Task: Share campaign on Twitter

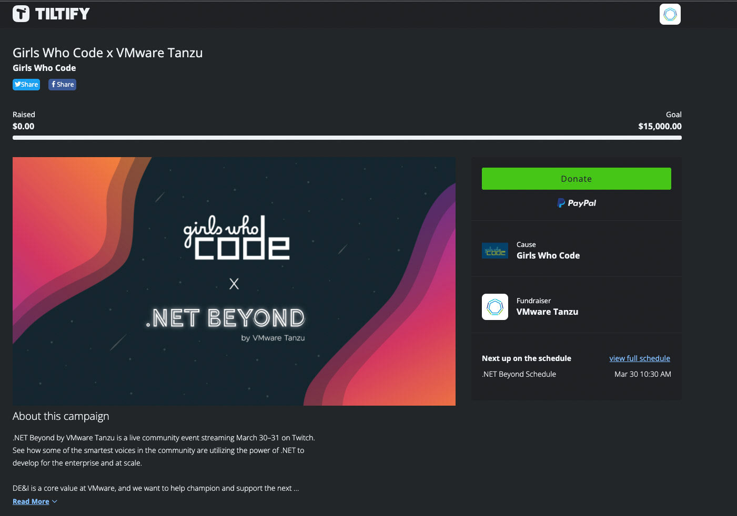Action: [x=26, y=85]
